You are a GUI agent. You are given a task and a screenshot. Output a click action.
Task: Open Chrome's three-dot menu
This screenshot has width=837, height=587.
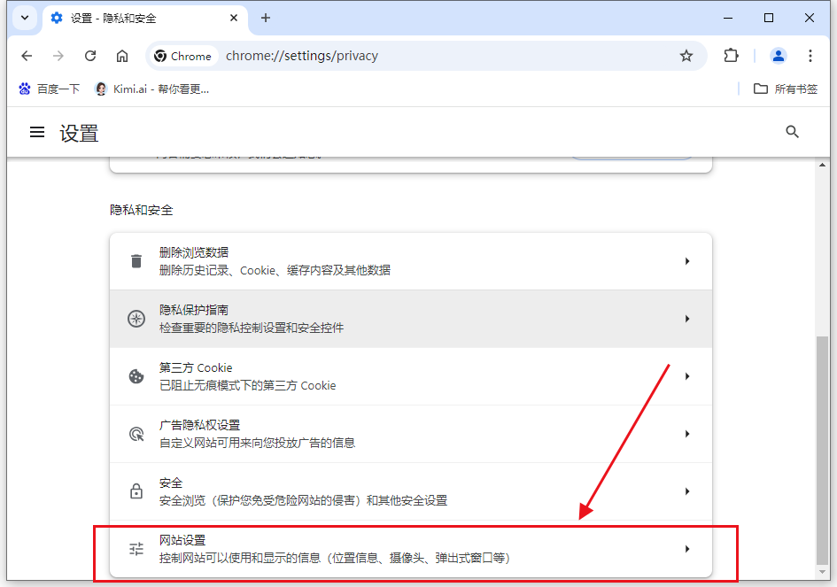(x=810, y=56)
